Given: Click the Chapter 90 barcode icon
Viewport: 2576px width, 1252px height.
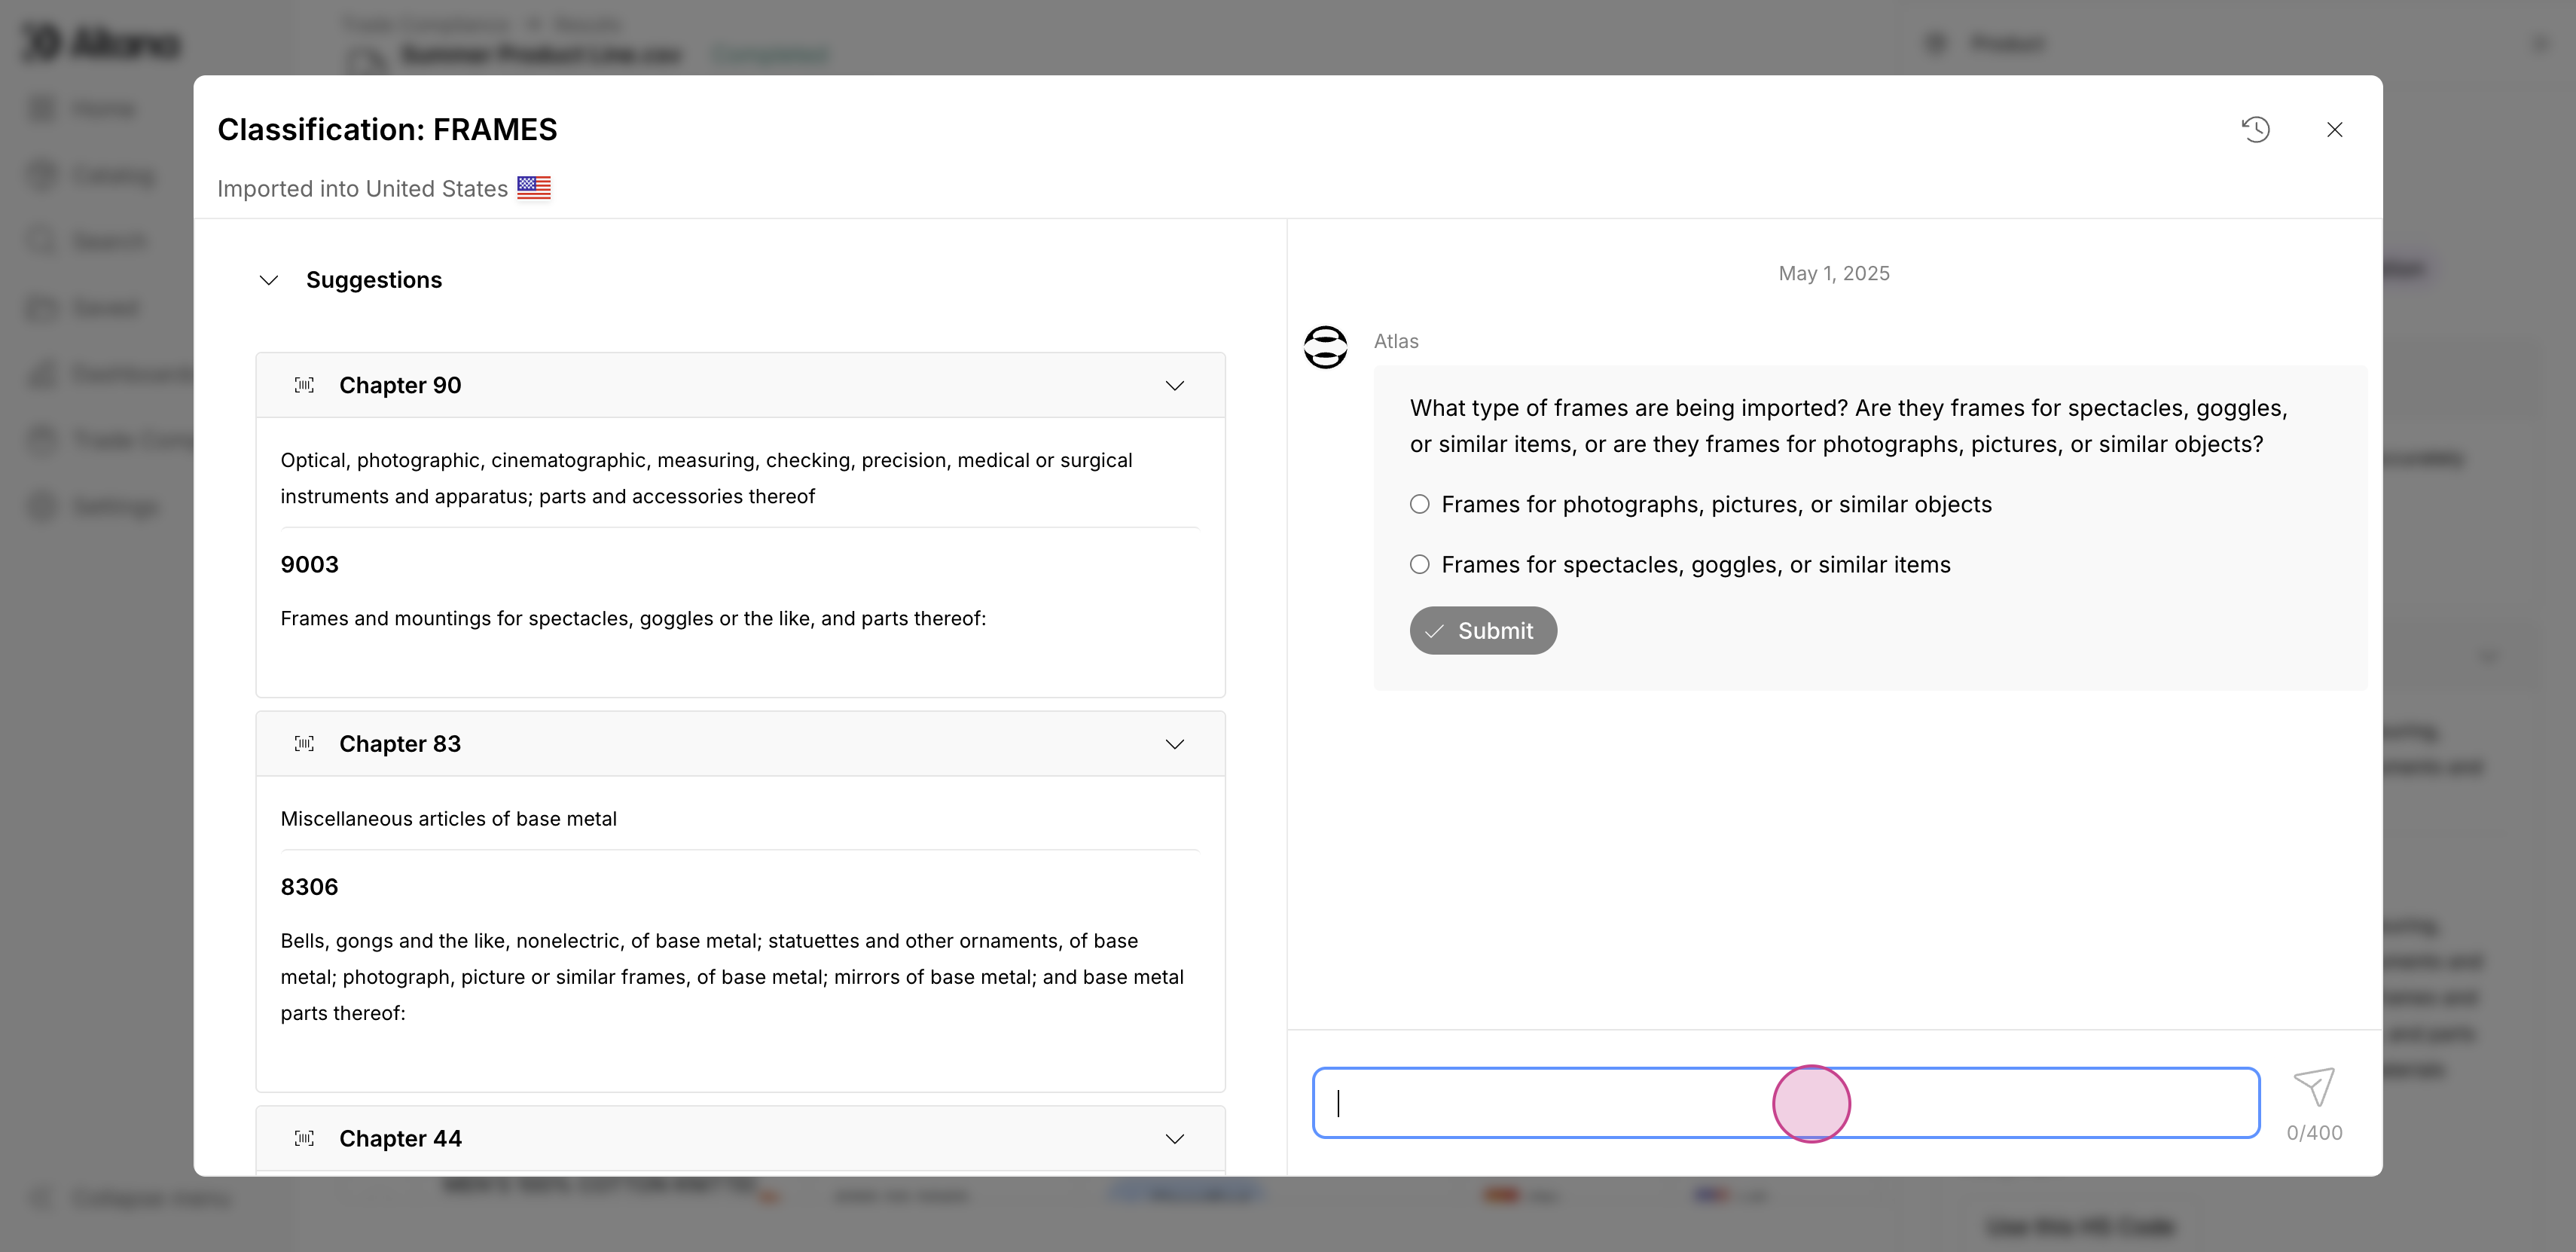Looking at the screenshot, I should (304, 385).
